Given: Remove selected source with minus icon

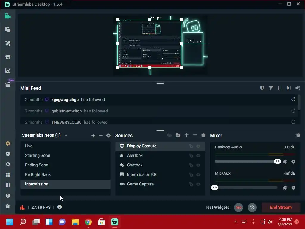Looking at the screenshot, I should [x=195, y=135].
